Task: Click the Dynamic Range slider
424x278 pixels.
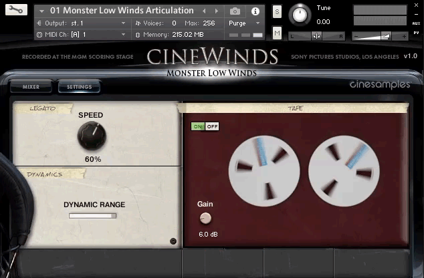Action: pos(92,216)
